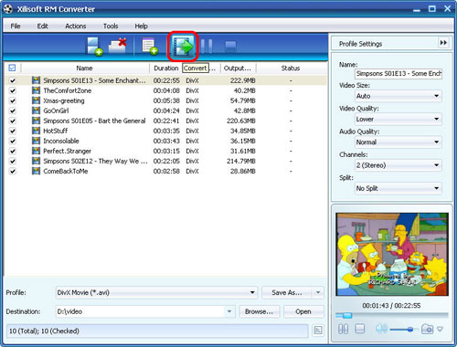Sort list by Duration column header
Screen dimensions: 457x347
(x=166, y=68)
